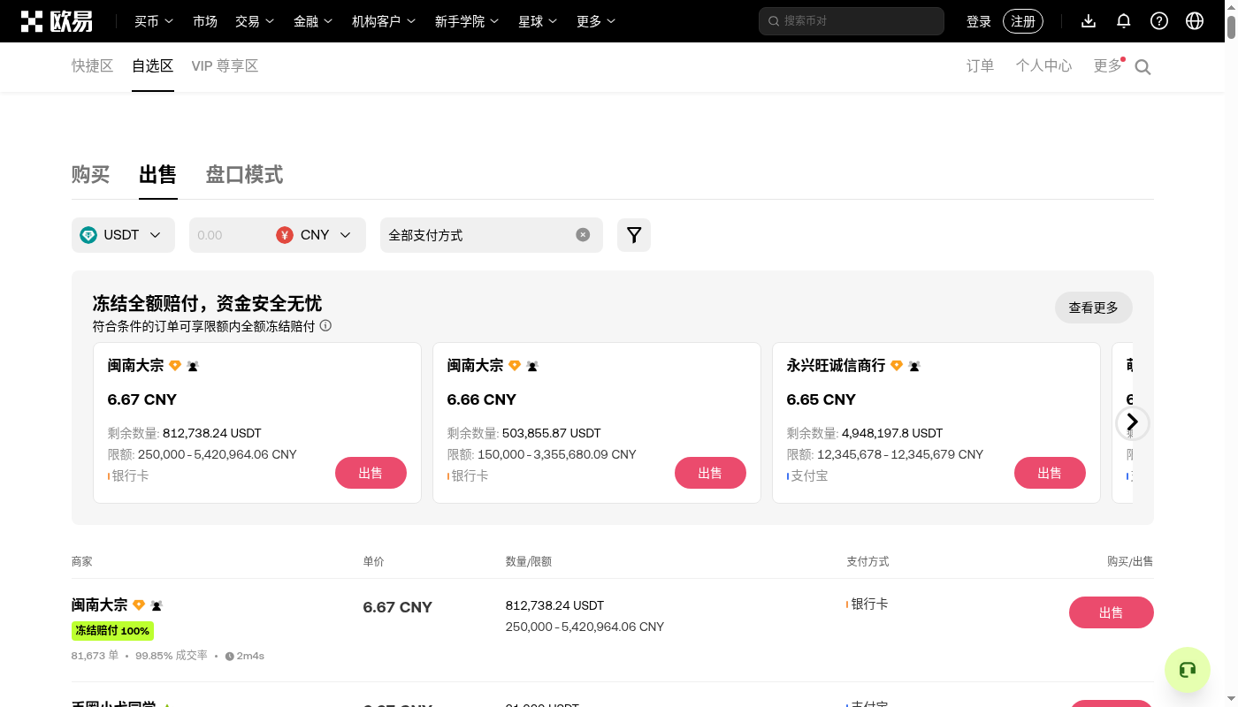Expand the 更多 menu in the top bar
Viewport: 1238px width, 707px height.
[596, 21]
